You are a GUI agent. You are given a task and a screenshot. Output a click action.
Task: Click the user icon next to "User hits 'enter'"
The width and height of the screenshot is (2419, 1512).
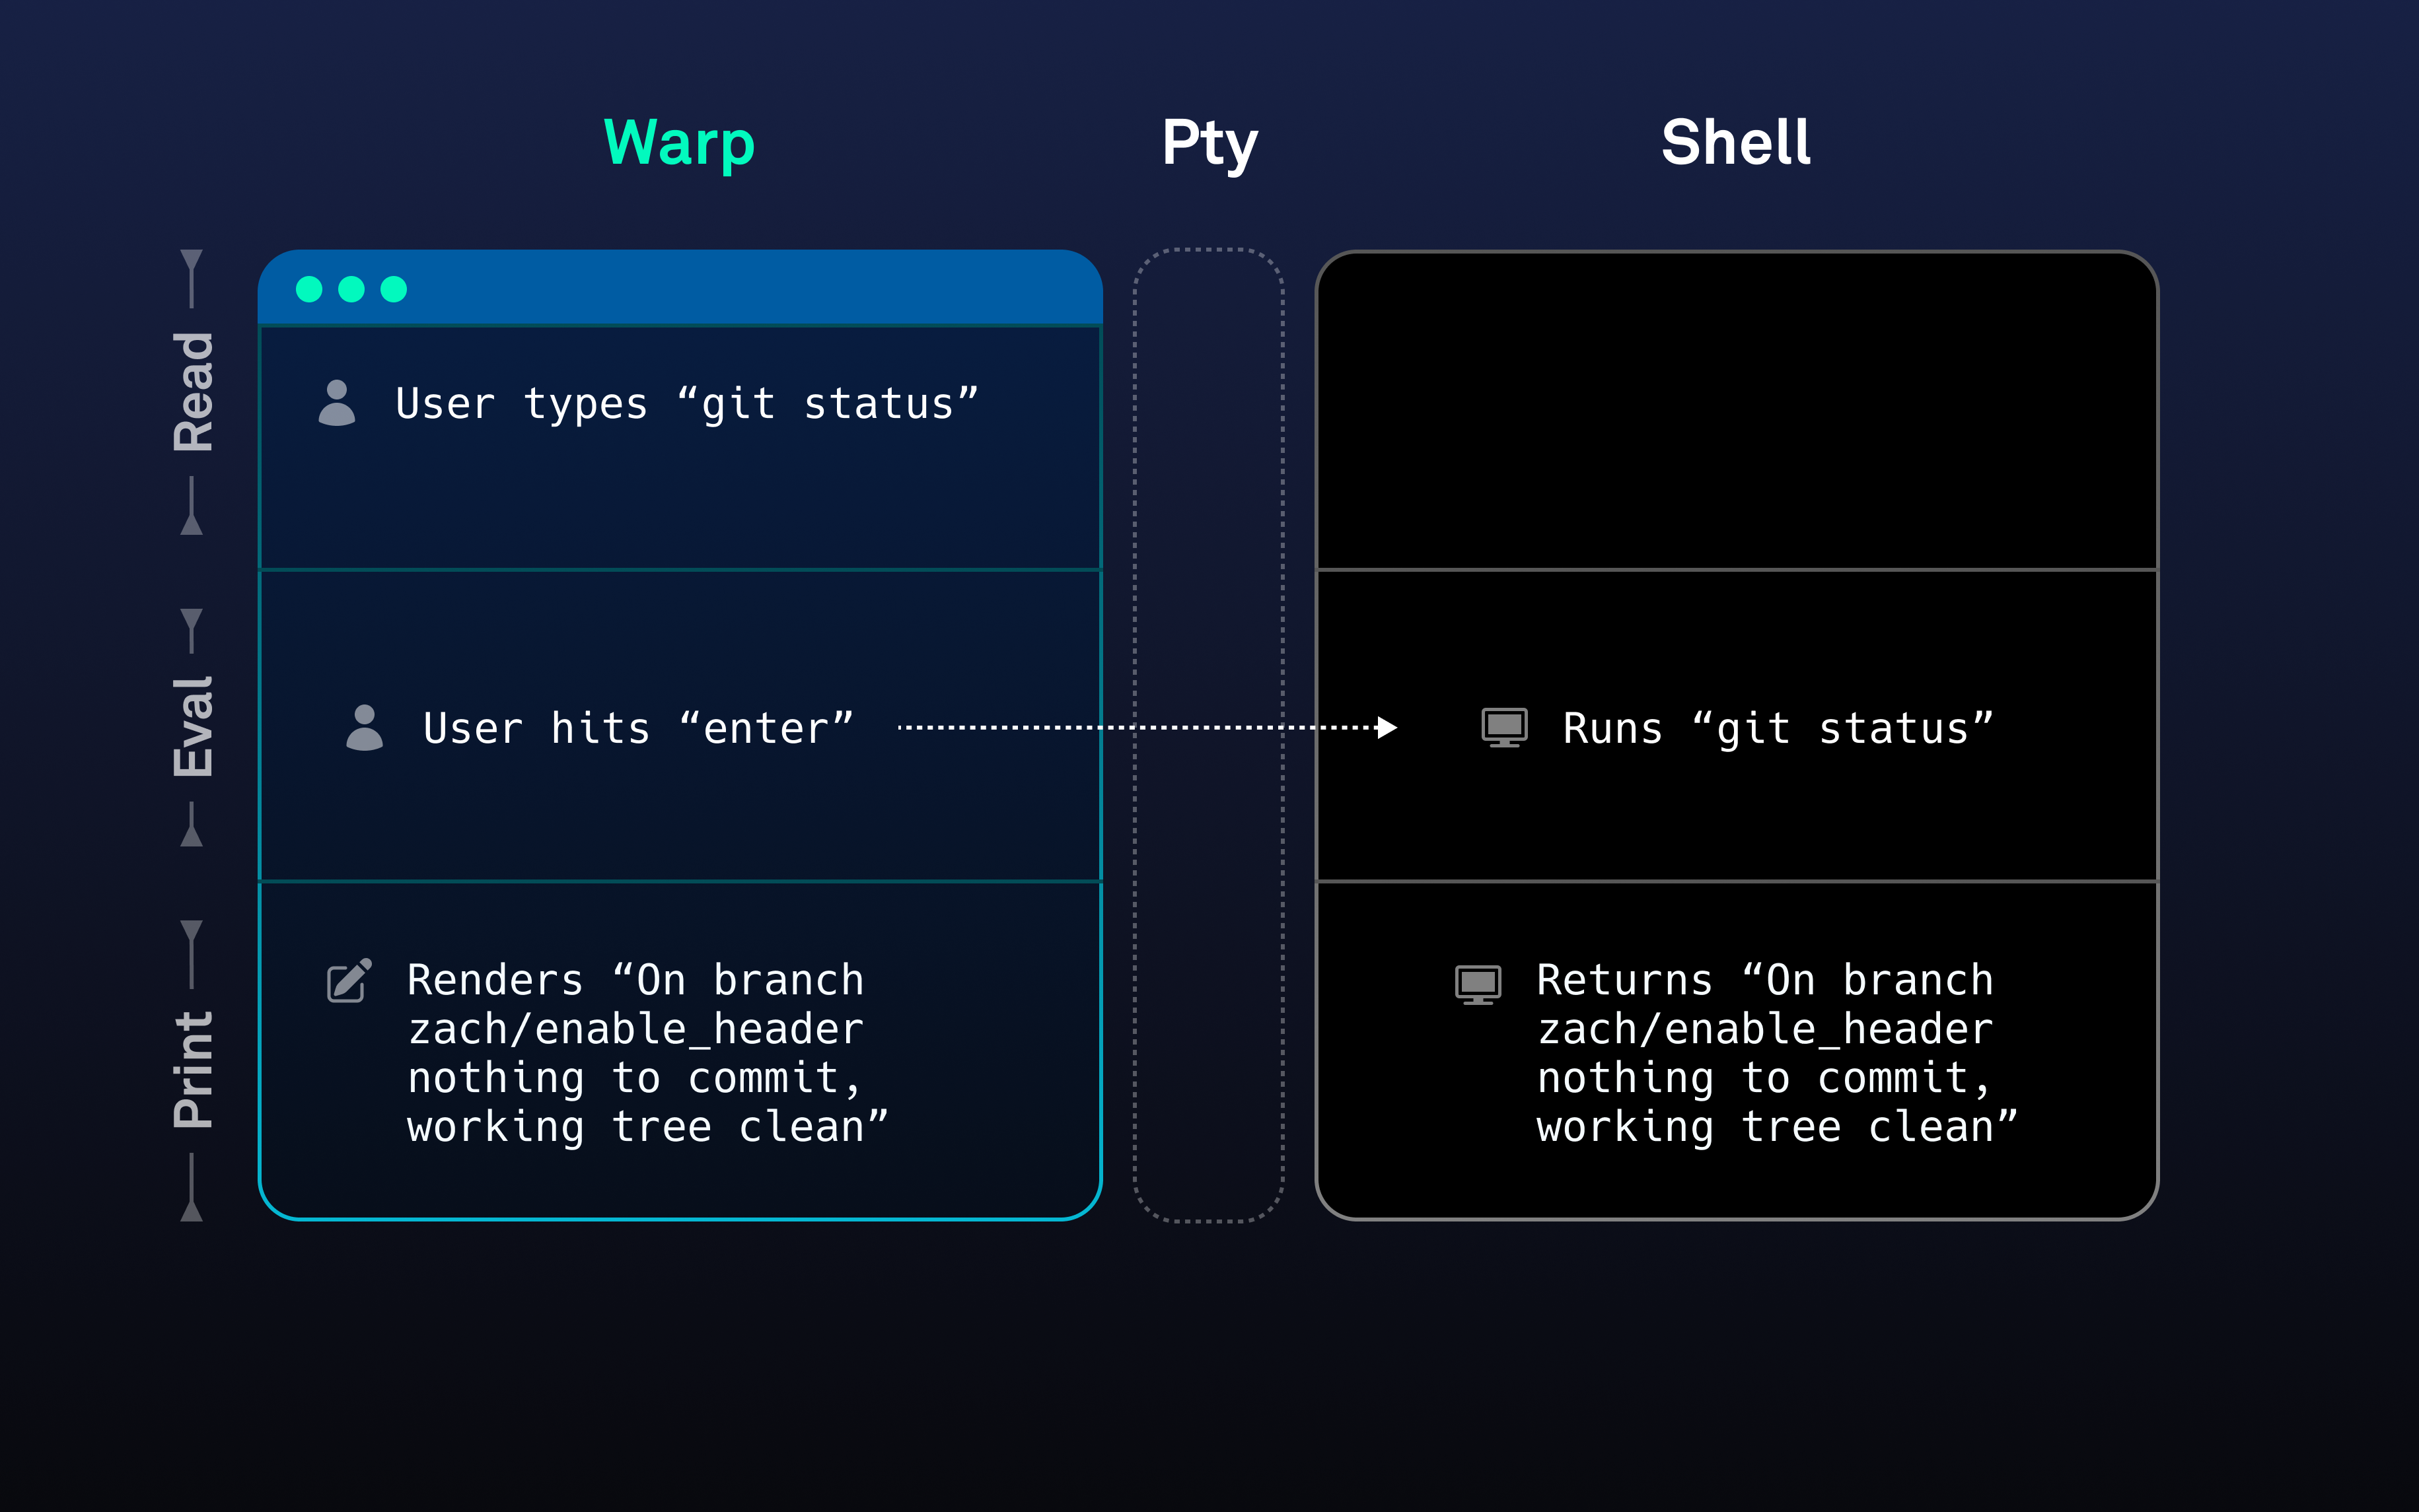366,728
